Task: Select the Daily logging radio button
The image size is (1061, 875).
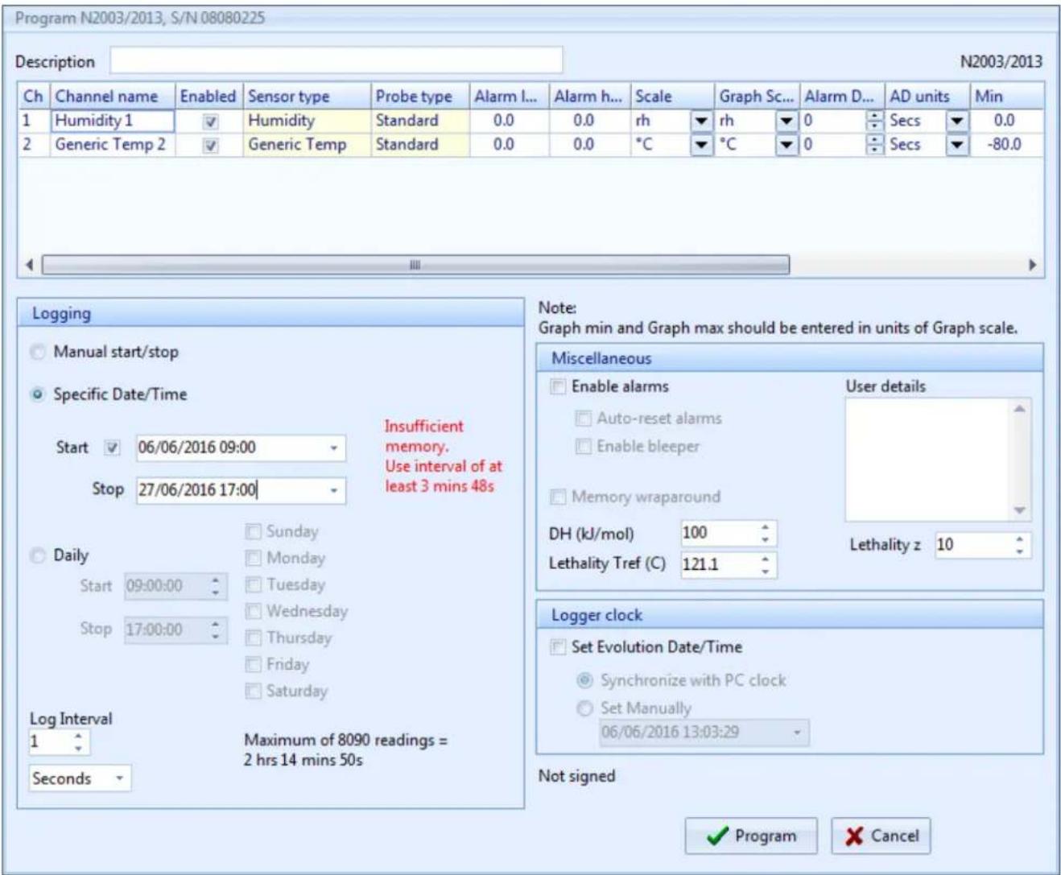Action: [x=38, y=555]
